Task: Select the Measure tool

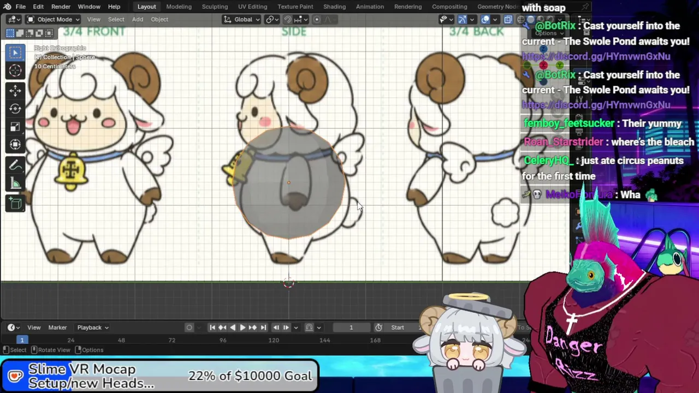Action: (x=15, y=183)
